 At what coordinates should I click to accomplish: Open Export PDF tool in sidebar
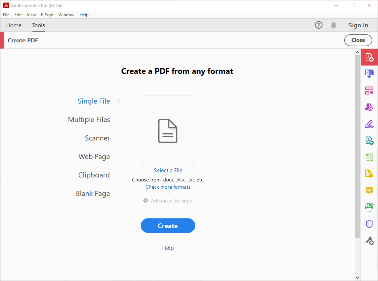click(369, 140)
